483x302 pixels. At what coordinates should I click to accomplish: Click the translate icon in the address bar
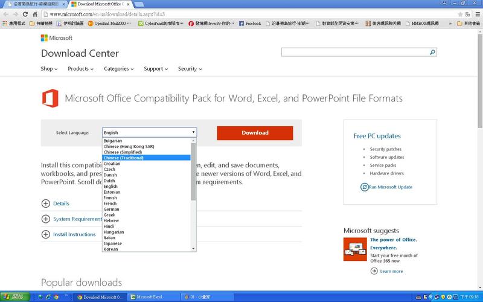467,14
